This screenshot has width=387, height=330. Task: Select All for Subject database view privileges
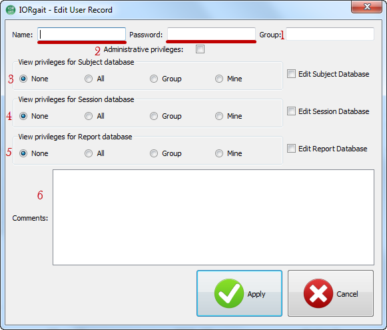tap(89, 79)
